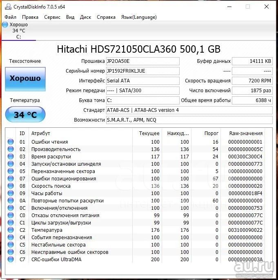Click status orb for C6 Неисправимые ошибки секторов
Viewport: 278px width, 280px height.
coord(11,252)
